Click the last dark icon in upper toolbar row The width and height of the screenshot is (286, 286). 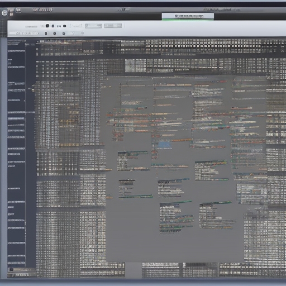65,26
